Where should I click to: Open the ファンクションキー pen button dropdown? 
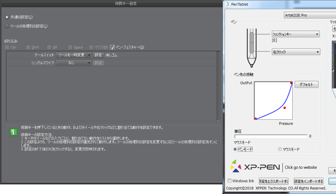[x=296, y=34]
